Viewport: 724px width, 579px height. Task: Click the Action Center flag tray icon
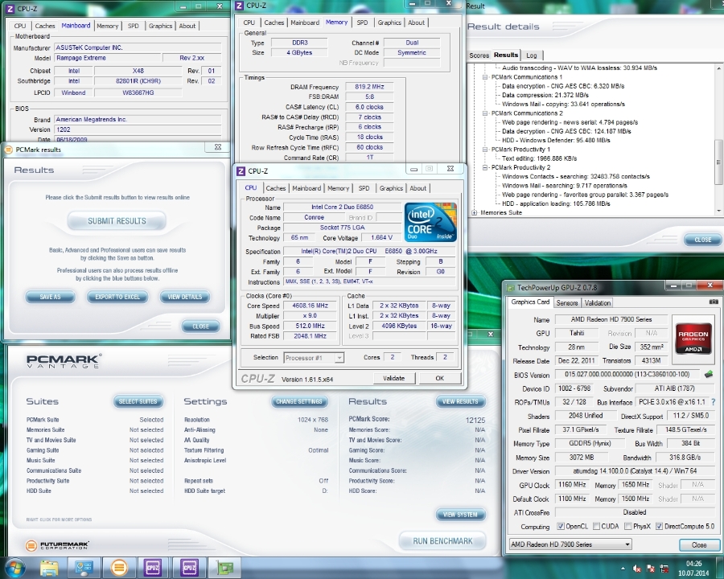(651, 569)
